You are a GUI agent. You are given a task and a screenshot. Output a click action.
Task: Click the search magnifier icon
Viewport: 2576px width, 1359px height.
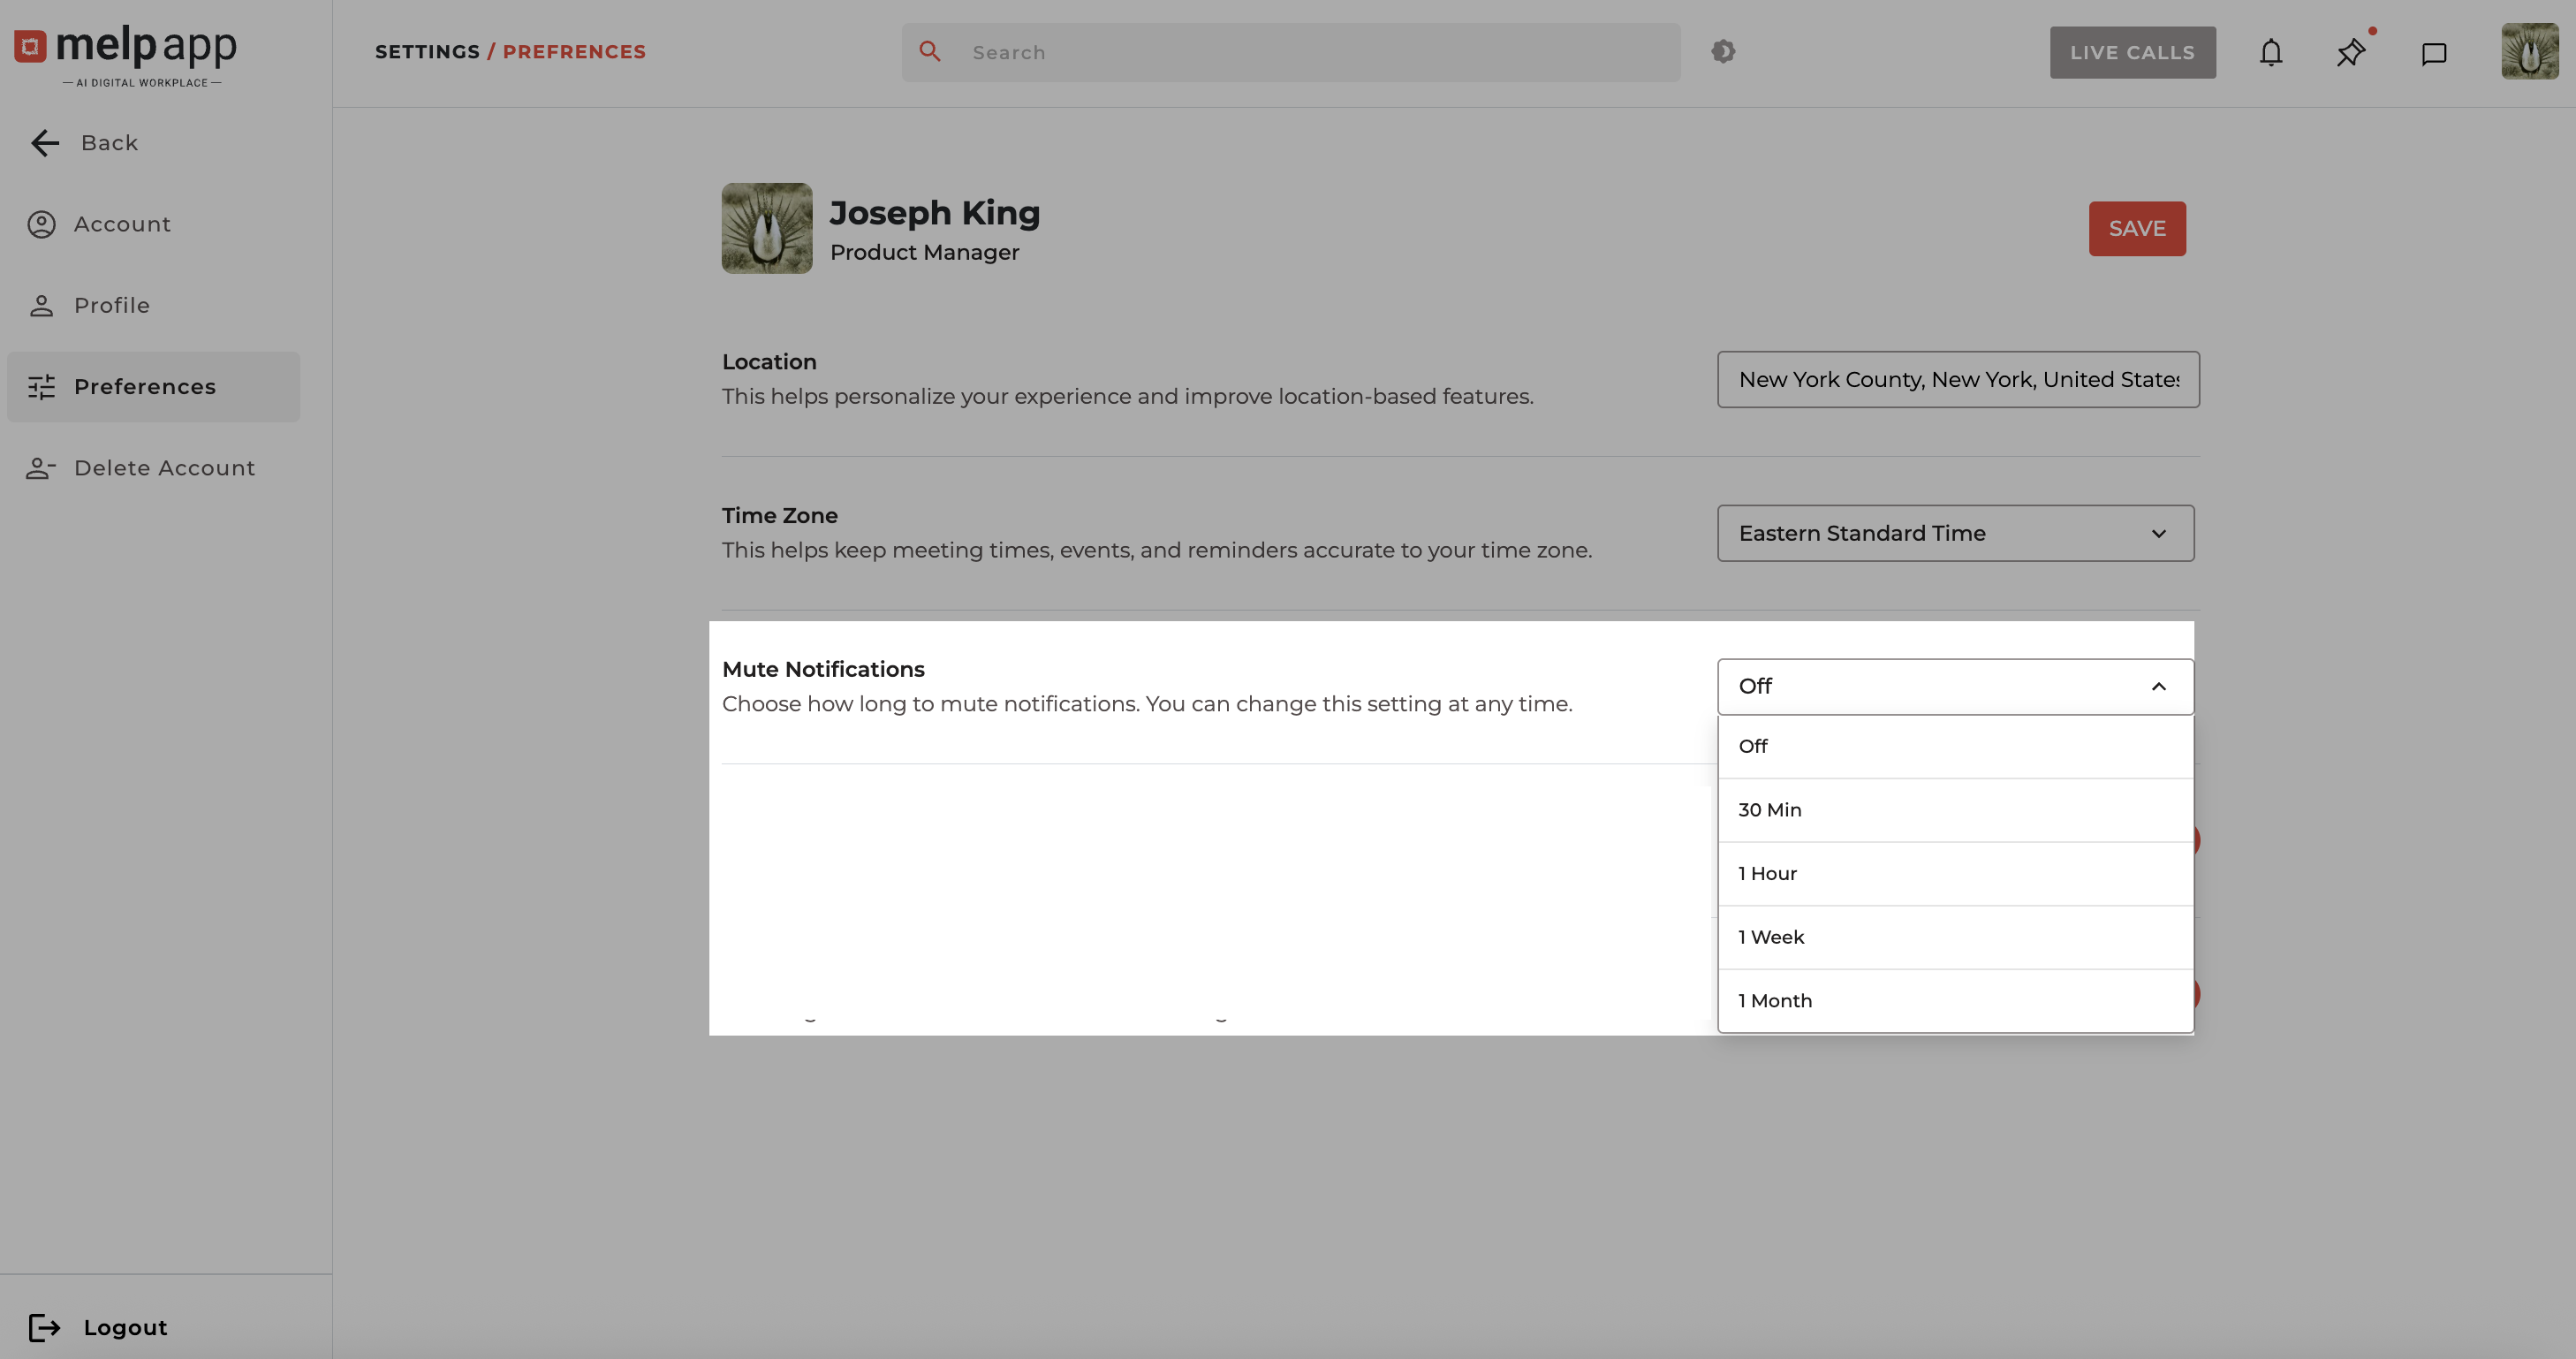point(930,52)
